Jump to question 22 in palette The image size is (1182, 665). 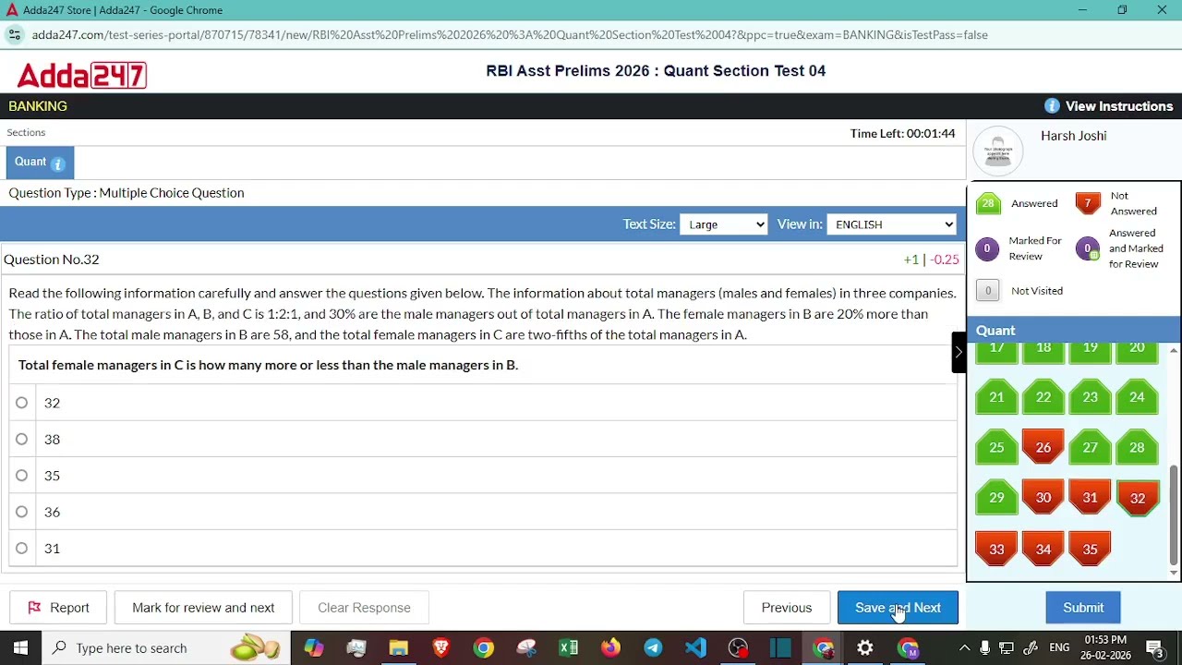click(1043, 397)
